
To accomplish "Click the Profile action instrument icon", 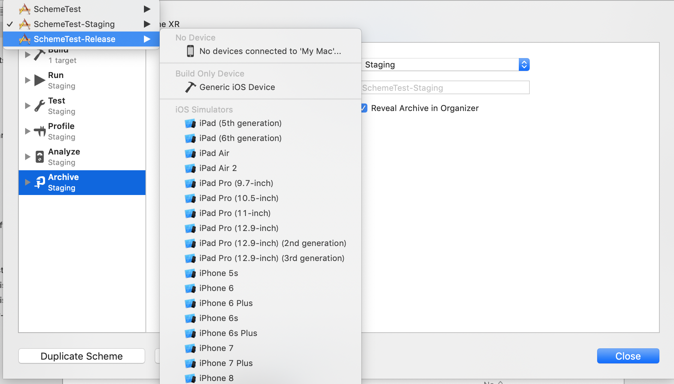I will (x=39, y=131).
